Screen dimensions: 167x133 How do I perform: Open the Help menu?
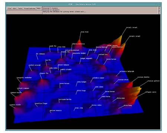pyautogui.click(x=39, y=8)
